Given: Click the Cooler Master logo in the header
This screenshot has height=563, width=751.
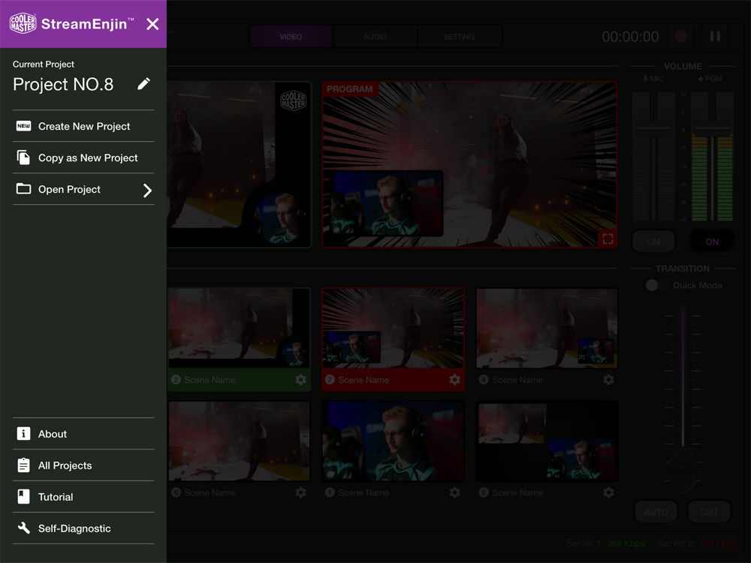Looking at the screenshot, I should tap(23, 23).
